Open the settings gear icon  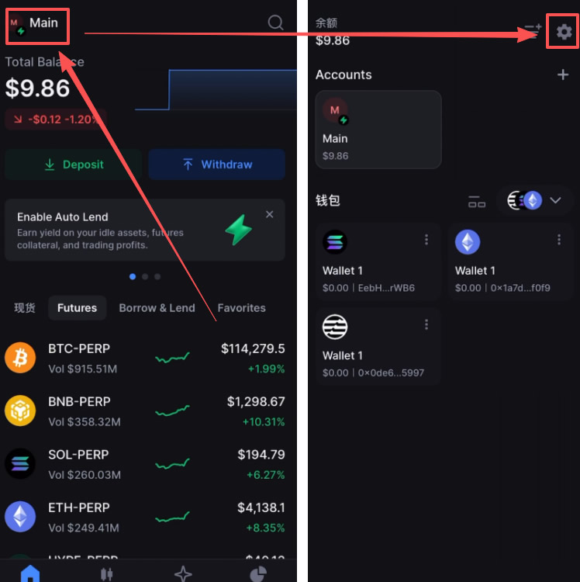tap(564, 32)
